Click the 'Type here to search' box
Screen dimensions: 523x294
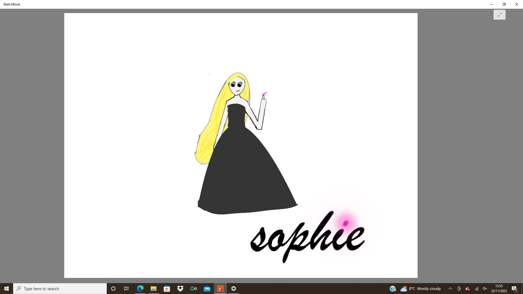point(60,289)
